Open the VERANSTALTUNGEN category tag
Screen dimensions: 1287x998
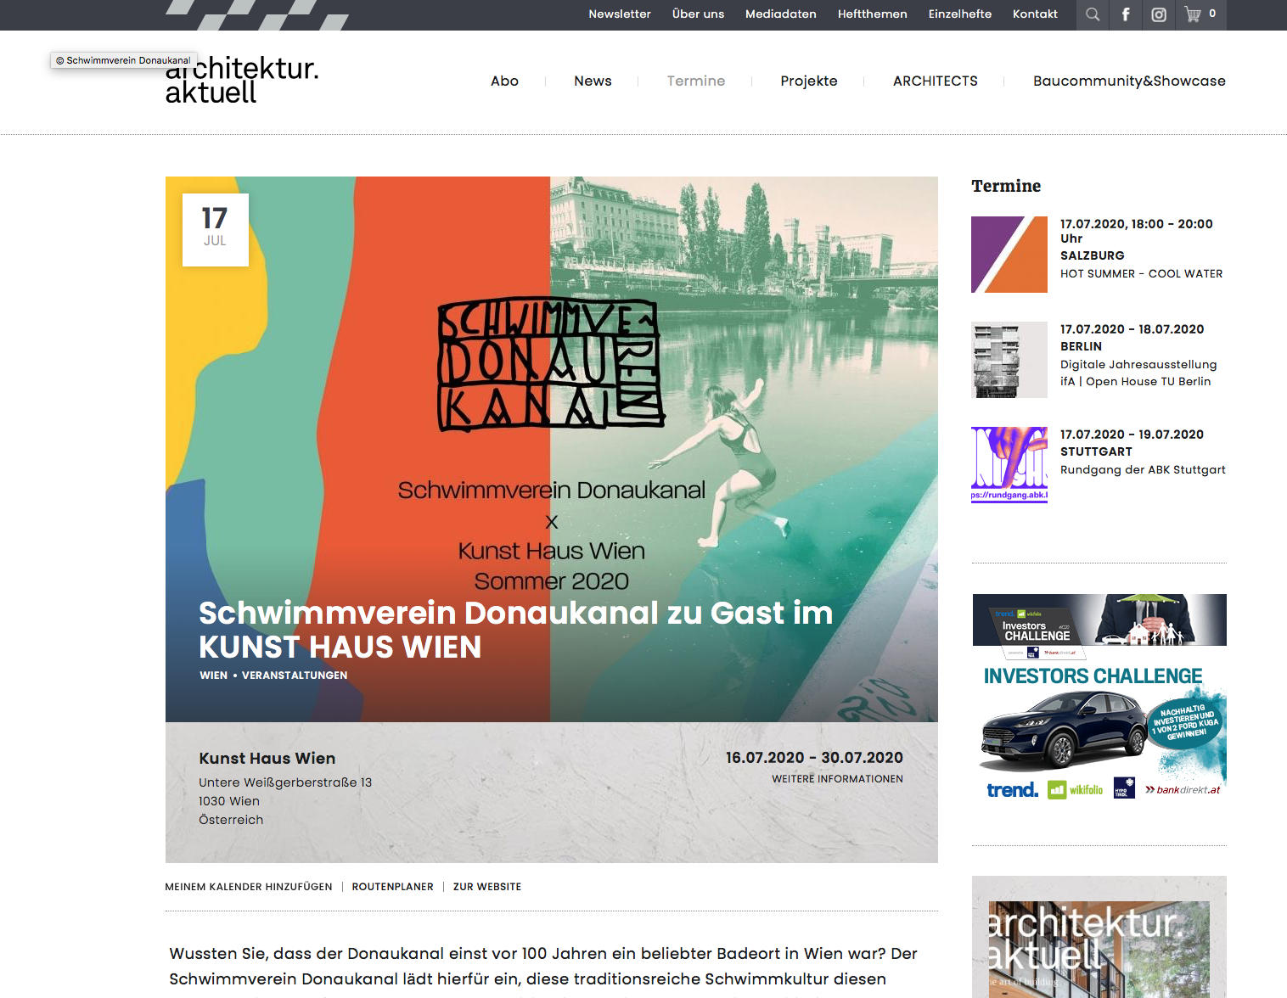tap(295, 676)
